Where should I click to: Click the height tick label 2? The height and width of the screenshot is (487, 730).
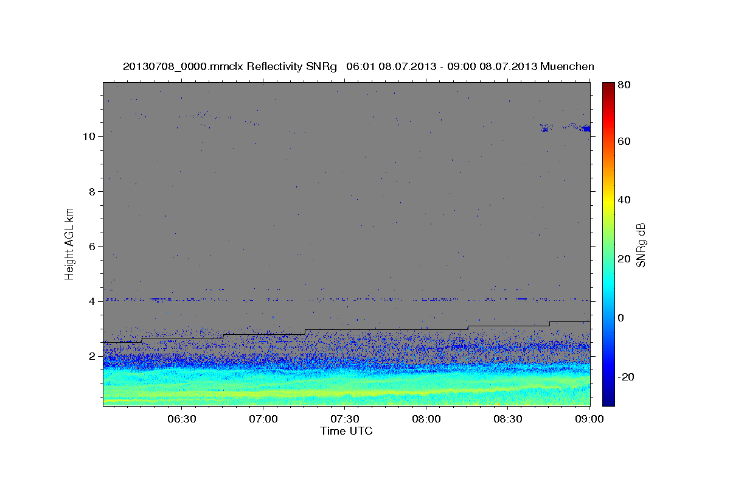(x=93, y=356)
